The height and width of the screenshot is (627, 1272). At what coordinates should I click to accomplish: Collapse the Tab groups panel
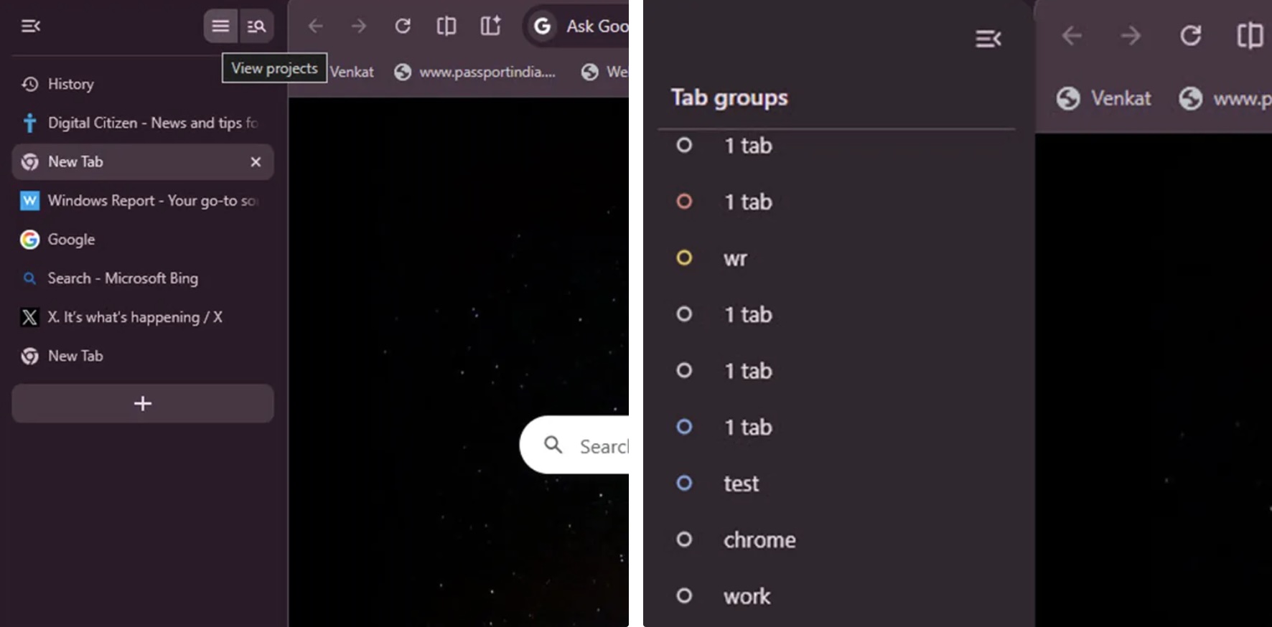coord(988,39)
